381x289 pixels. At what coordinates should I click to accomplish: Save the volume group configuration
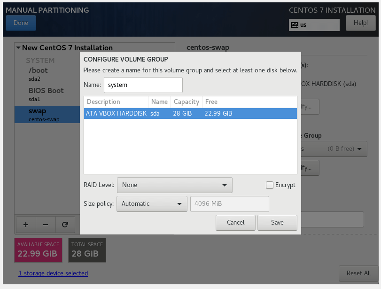click(x=277, y=222)
